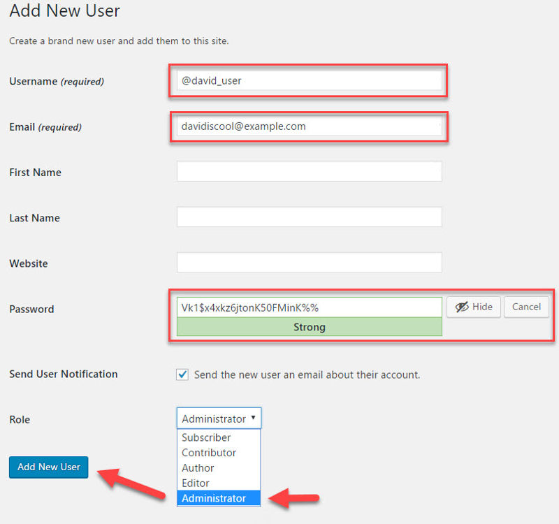Click the Website input field
559x524 pixels.
point(309,263)
